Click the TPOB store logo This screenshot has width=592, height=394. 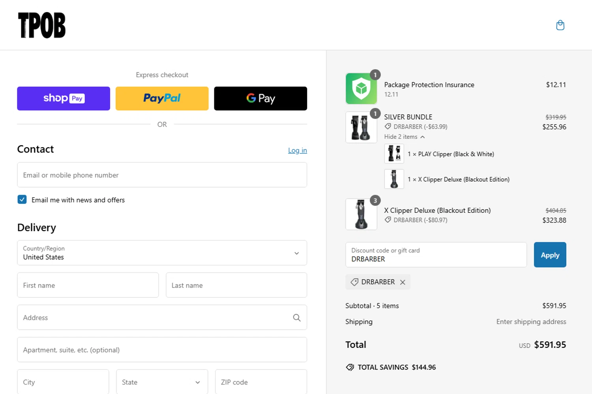tap(42, 25)
